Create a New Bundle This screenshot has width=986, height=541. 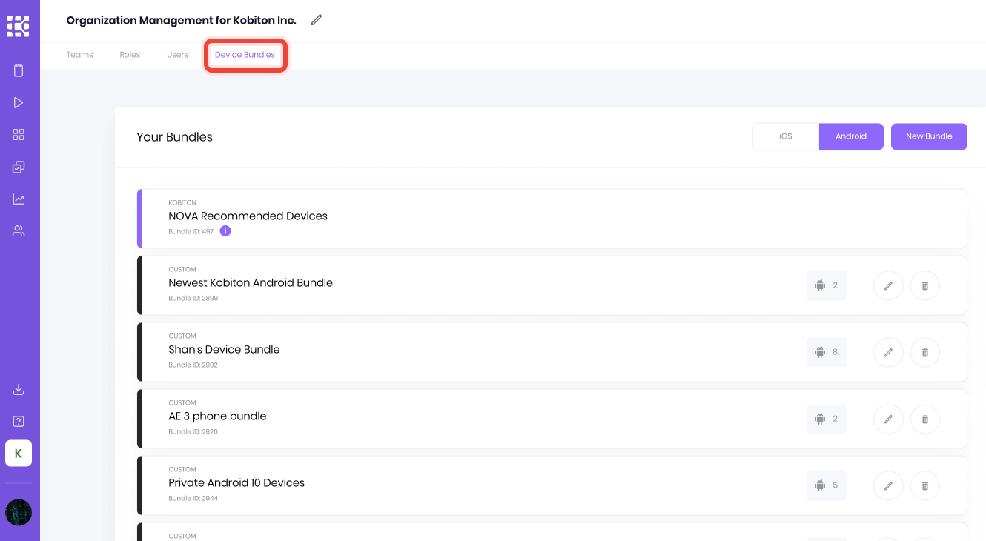(x=929, y=136)
